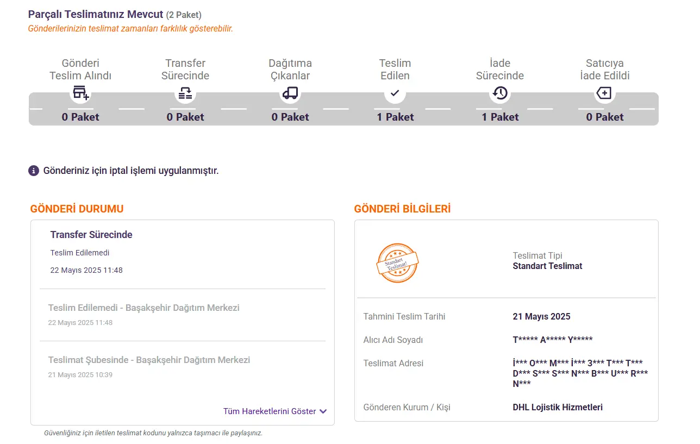Click the GÖNDERİ DURUMU section header
Screen dimensions: 700x444
pos(77,209)
